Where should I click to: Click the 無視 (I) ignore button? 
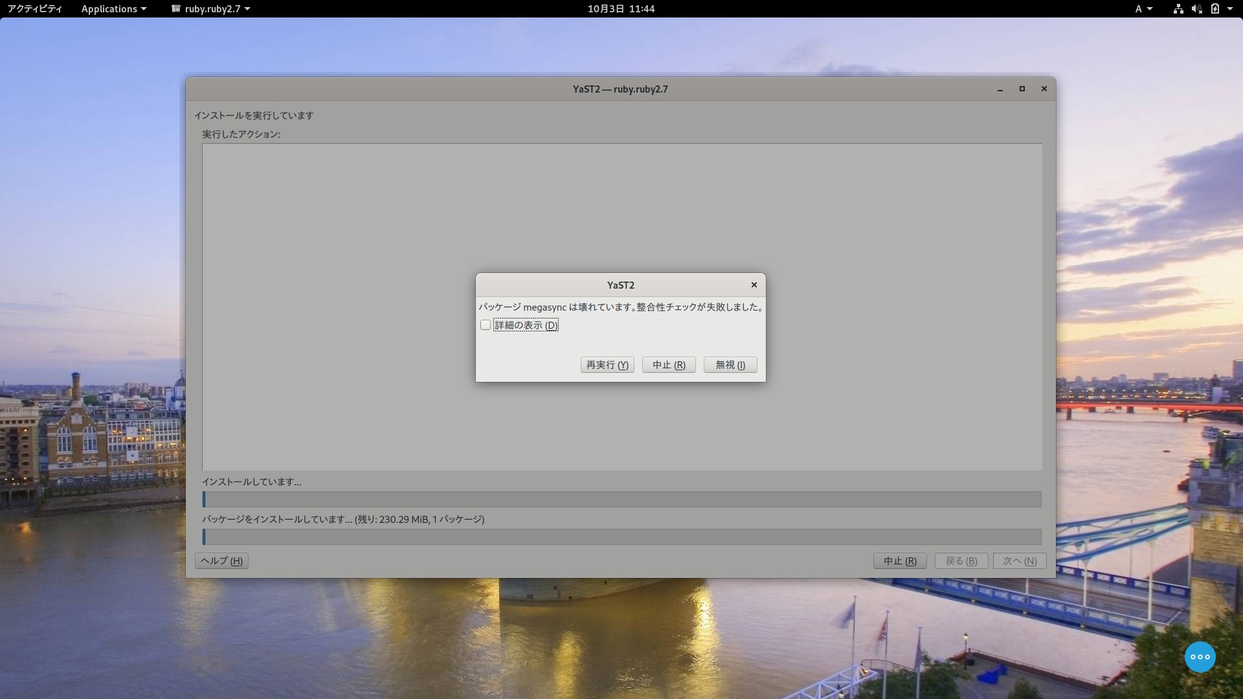730,365
